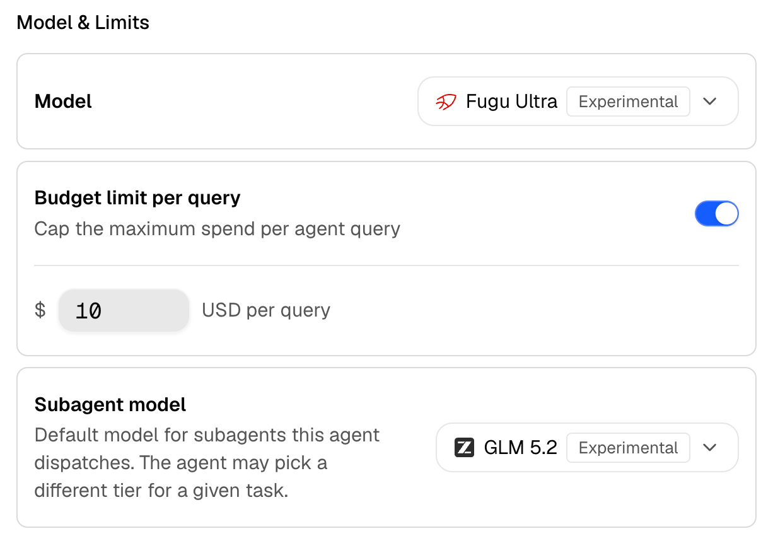This screenshot has width=773, height=536.
Task: Click the Experimental badge next to Fugu Ultra
Action: [x=628, y=102]
